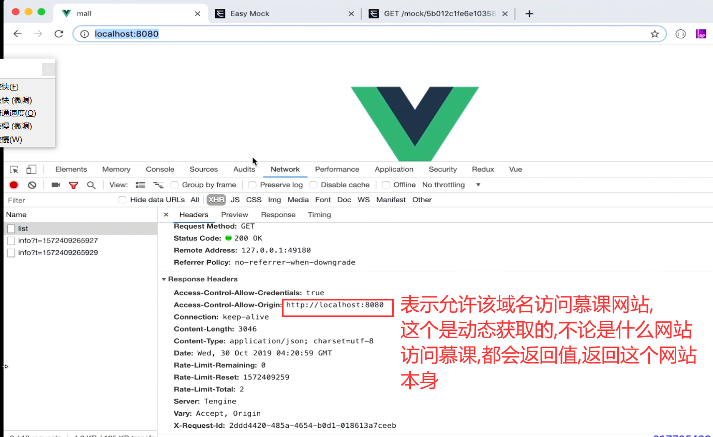713x437 pixels.
Task: Open the Redux panel
Action: 483,170
